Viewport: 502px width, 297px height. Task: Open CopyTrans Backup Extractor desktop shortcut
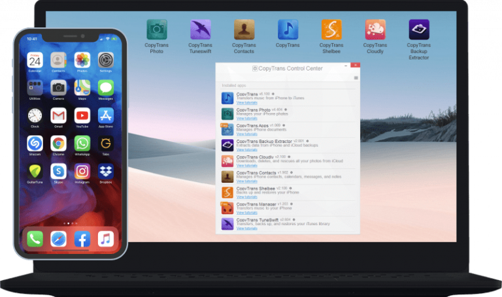tap(419, 30)
